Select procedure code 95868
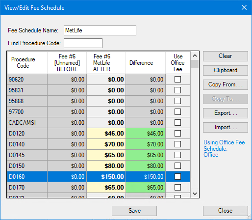This screenshot has height=220, width=252. (x=27, y=101)
